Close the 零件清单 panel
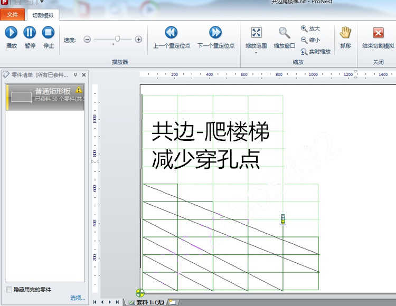Viewport: 396px width, 306px height. tap(84, 75)
